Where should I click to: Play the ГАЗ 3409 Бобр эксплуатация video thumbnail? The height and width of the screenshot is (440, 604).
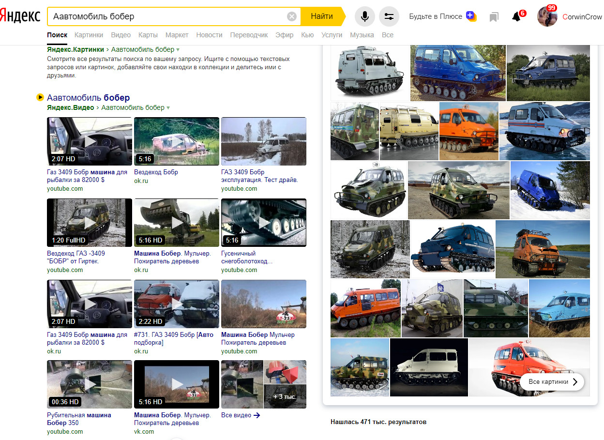[264, 141]
